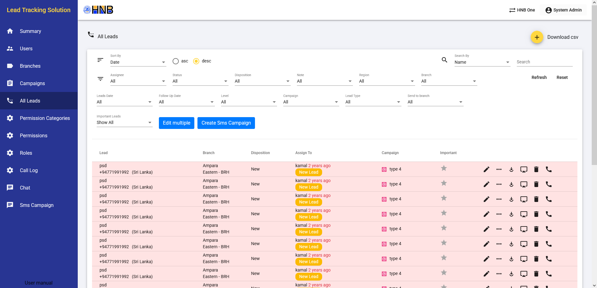Image resolution: width=597 pixels, height=288 pixels.
Task: Open the Sort By Date dropdown
Action: tap(138, 62)
